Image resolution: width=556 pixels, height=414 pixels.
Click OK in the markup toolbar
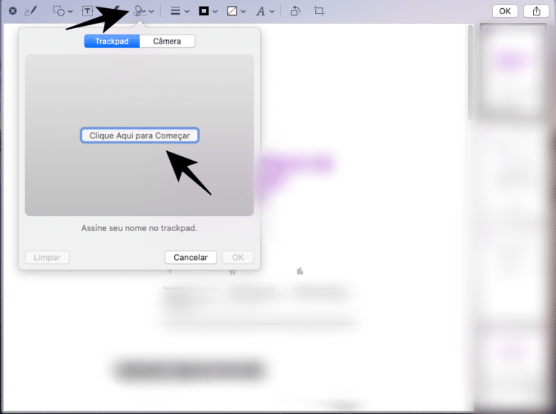coord(504,11)
